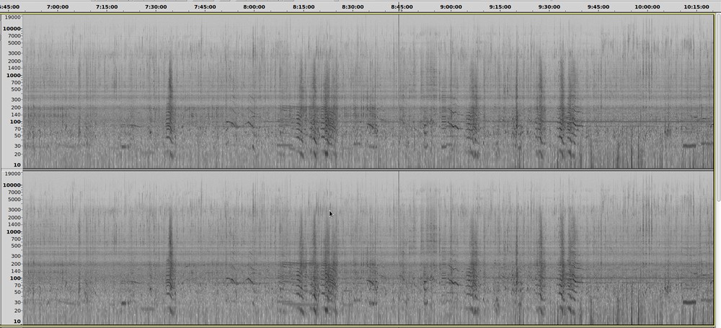721x328 pixels.
Task: Click 1000 on the lower channel frequency scale
Action: 14,232
